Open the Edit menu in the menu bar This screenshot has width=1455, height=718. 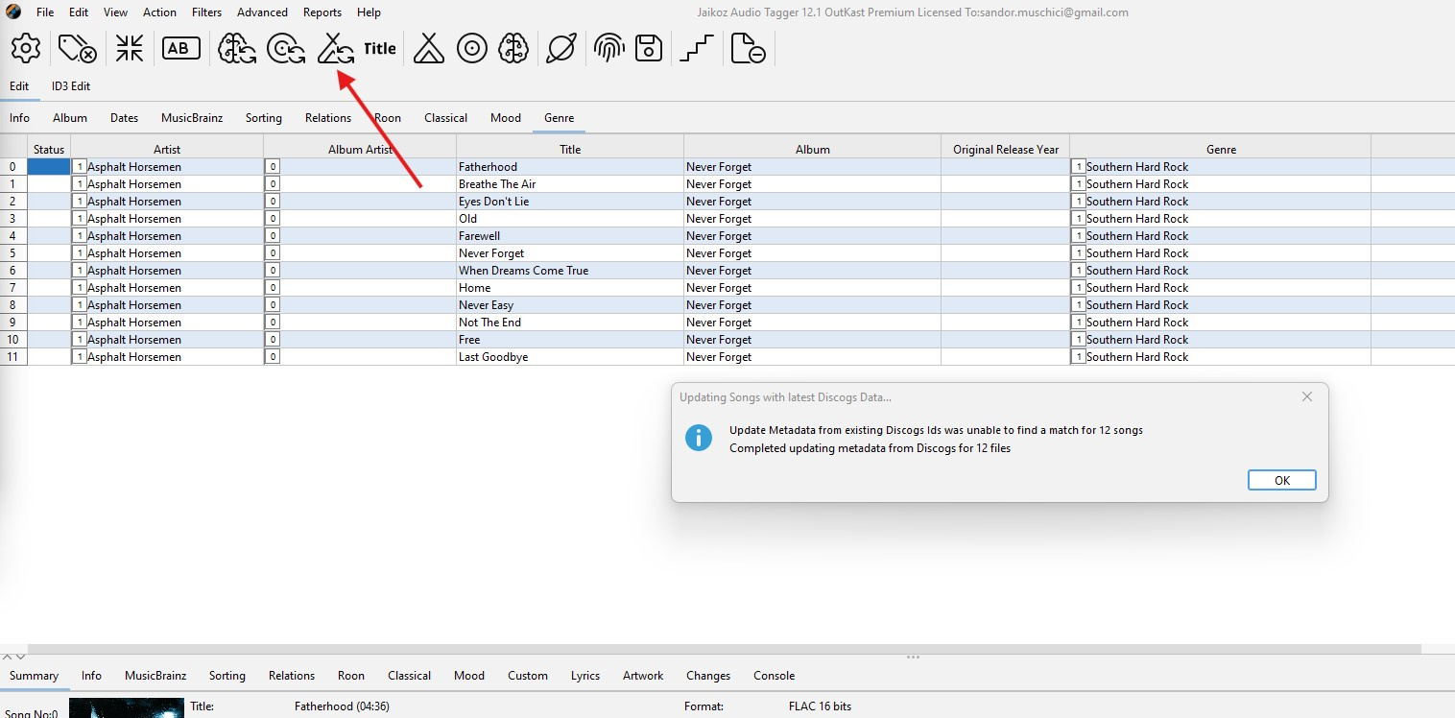click(x=79, y=12)
